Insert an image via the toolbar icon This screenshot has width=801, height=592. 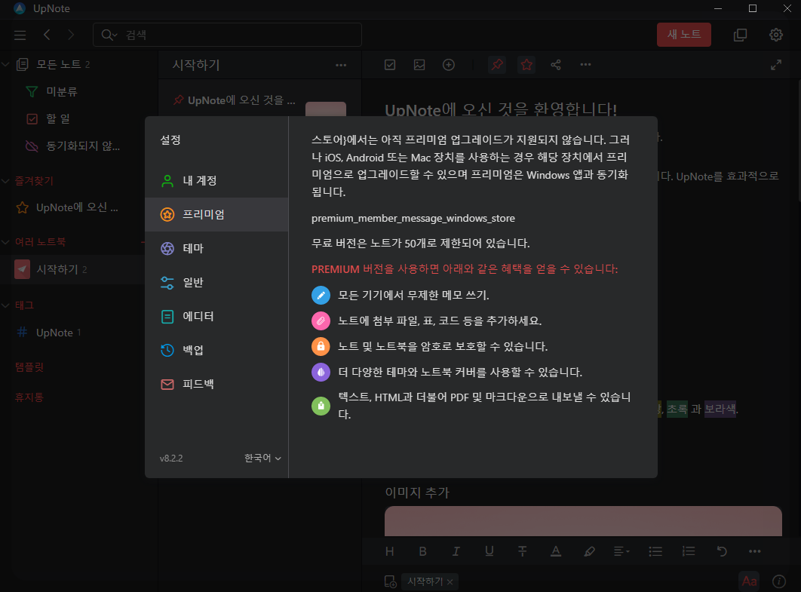point(419,65)
